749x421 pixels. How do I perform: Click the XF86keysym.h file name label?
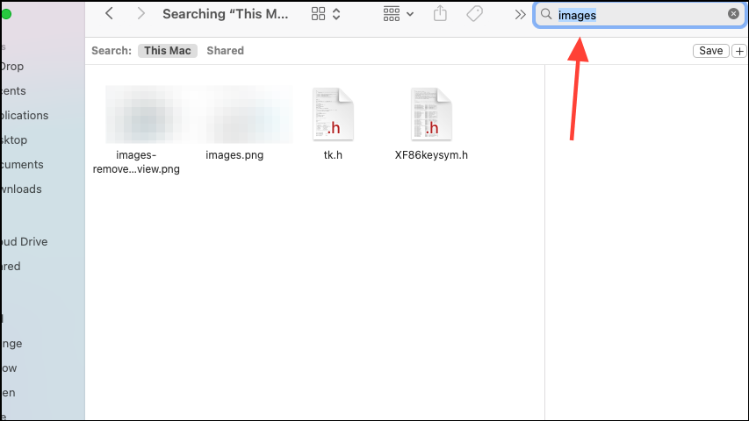point(431,155)
